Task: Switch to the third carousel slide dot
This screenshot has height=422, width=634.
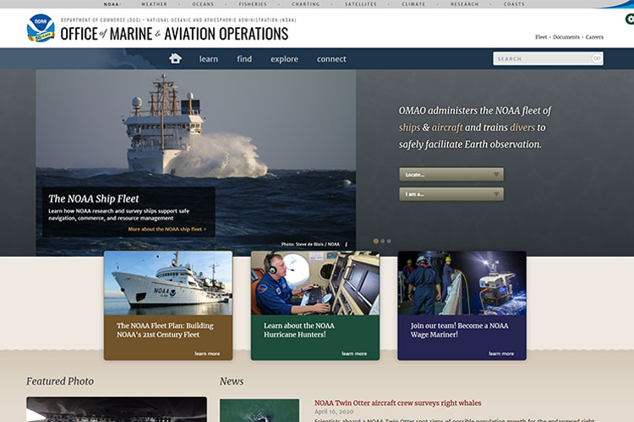Action: [x=389, y=241]
